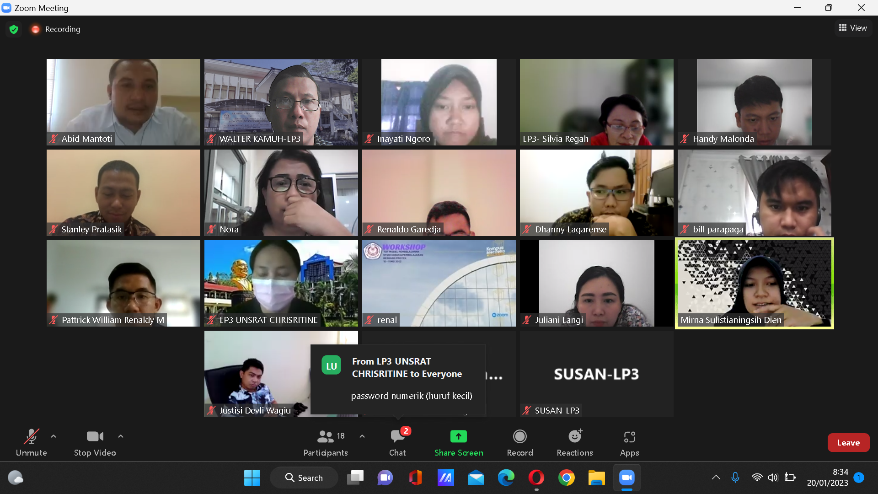
Task: Click the green encryption shield icon
Action: click(14, 29)
